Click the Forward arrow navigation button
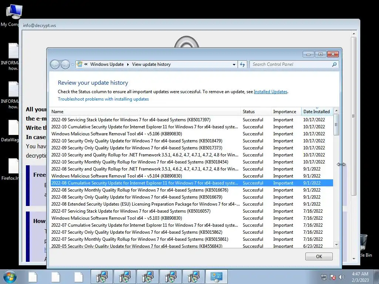 tap(65, 64)
